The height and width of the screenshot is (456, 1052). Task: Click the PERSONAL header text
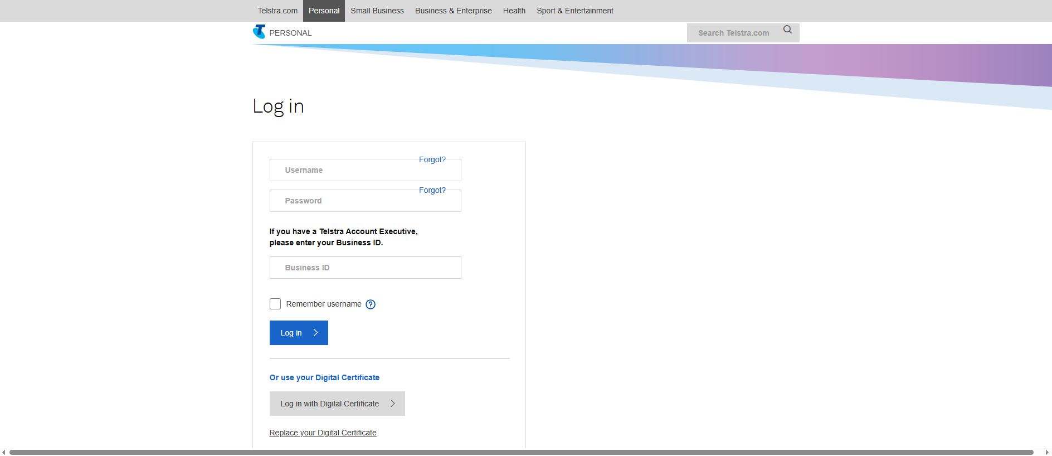coord(290,33)
